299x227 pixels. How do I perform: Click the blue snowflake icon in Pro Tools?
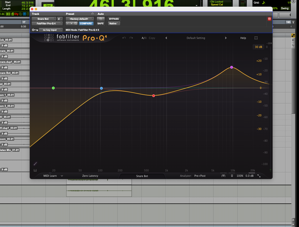(25, 14)
